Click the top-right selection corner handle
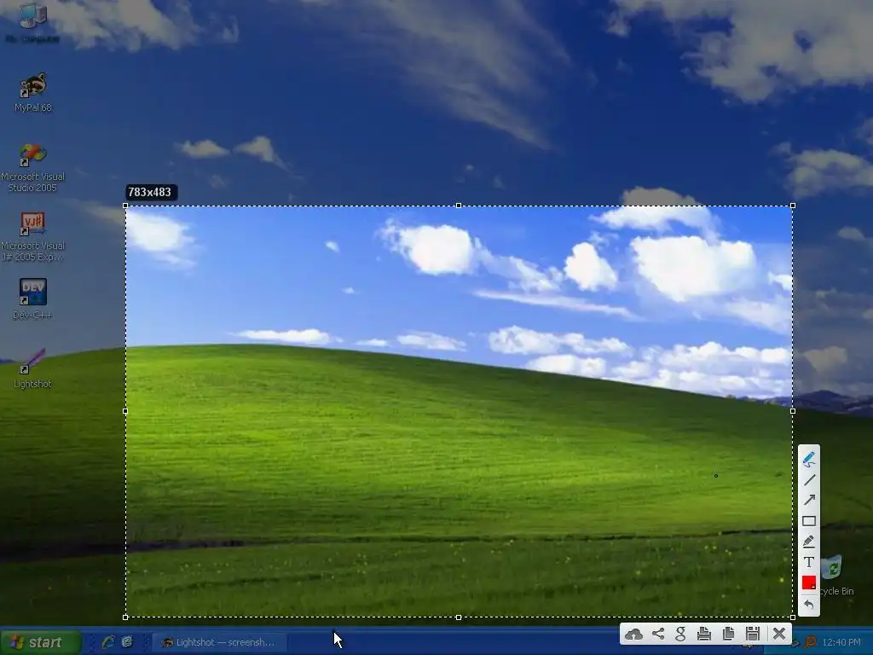This screenshot has width=873, height=655. (x=793, y=206)
